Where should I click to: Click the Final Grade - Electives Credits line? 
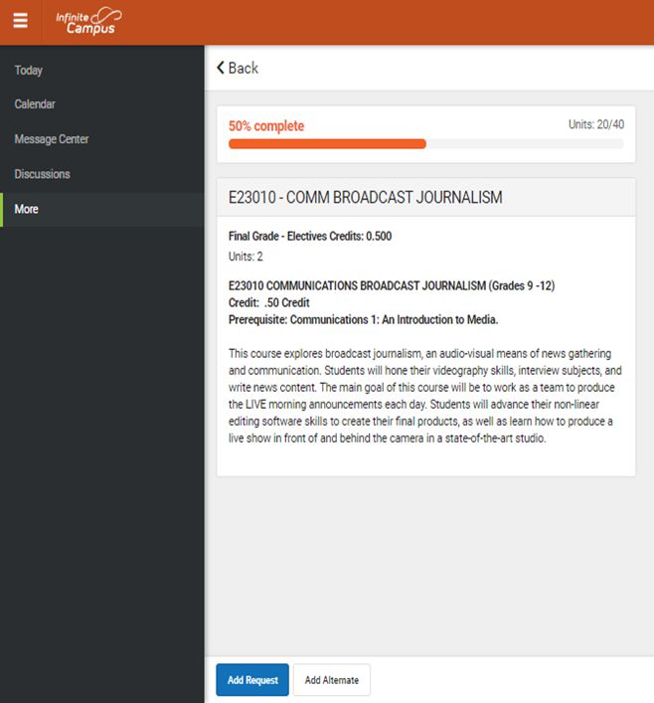(x=310, y=236)
